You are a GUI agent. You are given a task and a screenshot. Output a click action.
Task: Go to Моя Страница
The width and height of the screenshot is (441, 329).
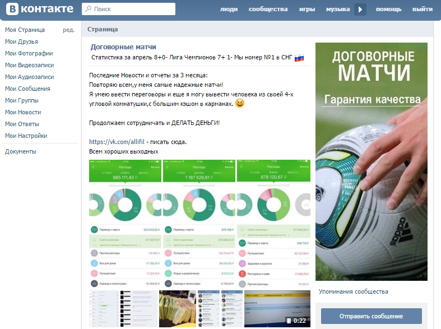tap(25, 30)
